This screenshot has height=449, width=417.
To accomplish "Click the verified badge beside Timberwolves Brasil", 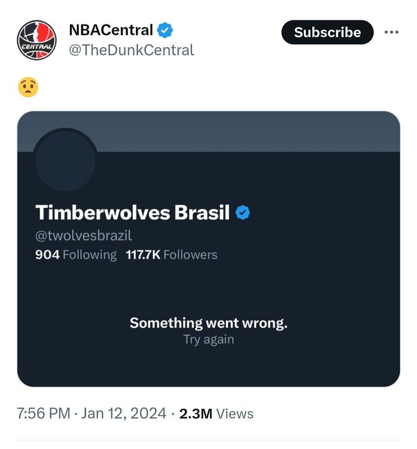I will point(243,213).
